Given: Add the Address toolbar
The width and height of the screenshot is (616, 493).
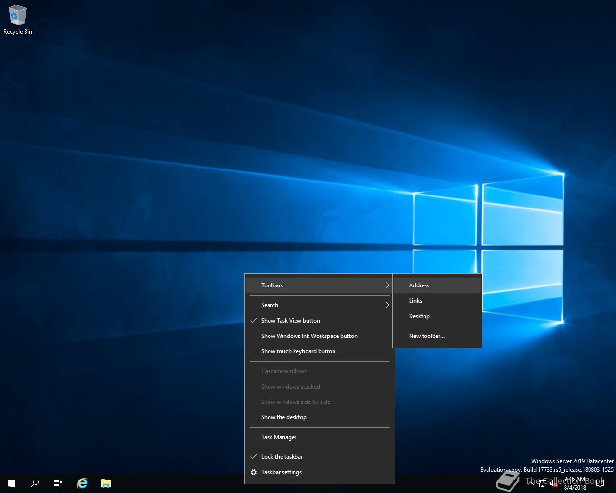Looking at the screenshot, I should tap(437, 285).
